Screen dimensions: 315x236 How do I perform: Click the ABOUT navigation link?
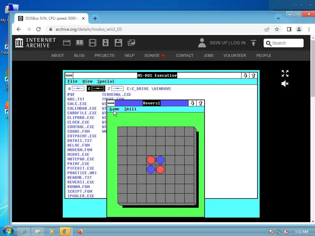[58, 56]
